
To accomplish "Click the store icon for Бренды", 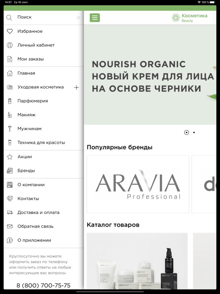I will pyautogui.click(x=10, y=171).
